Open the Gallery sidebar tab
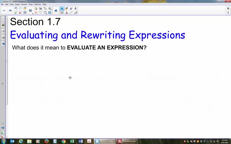 tap(3, 25)
